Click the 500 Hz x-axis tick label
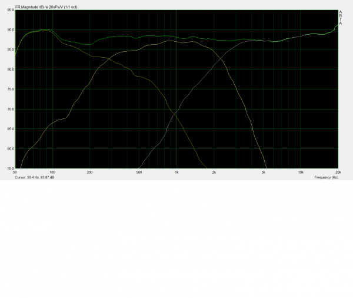Image resolution: width=353 pixels, height=298 pixels. (139, 173)
